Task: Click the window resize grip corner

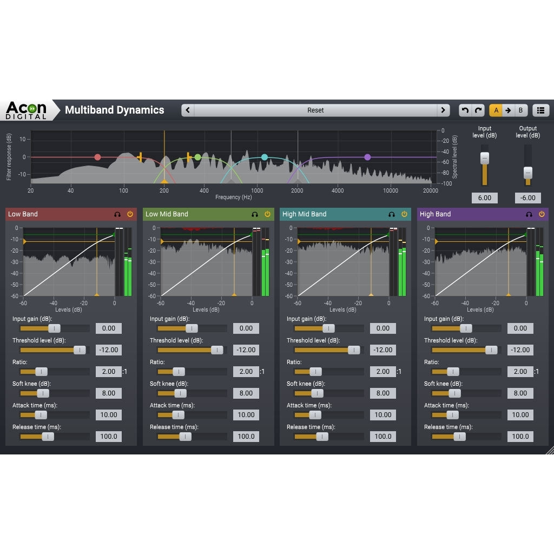Action: point(550,450)
